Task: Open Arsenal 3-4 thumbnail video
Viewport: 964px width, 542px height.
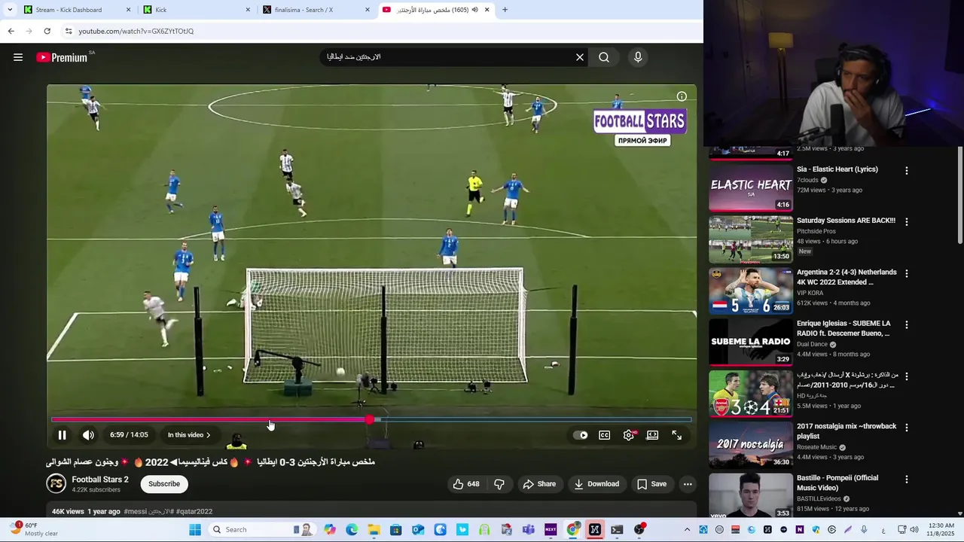Action: coord(751,393)
